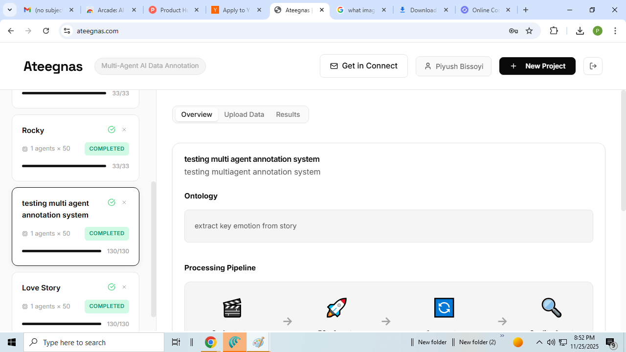
Task: Open the password manager key icon
Action: click(x=514, y=31)
